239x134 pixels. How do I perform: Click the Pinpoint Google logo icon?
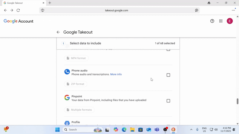click(x=67, y=98)
